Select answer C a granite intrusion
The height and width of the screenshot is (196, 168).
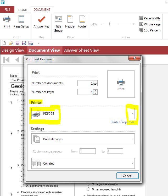point(88,184)
